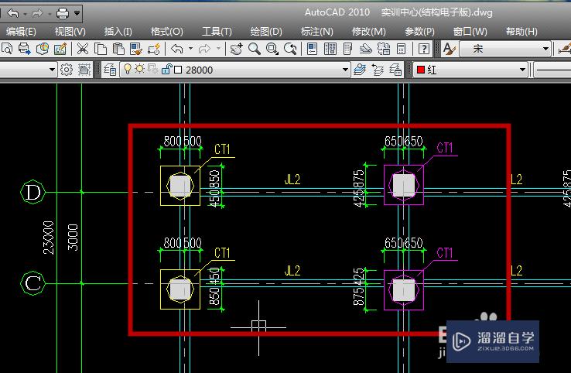Toggle layer 28000 lock padlock
This screenshot has width=571, height=373.
pyautogui.click(x=166, y=69)
